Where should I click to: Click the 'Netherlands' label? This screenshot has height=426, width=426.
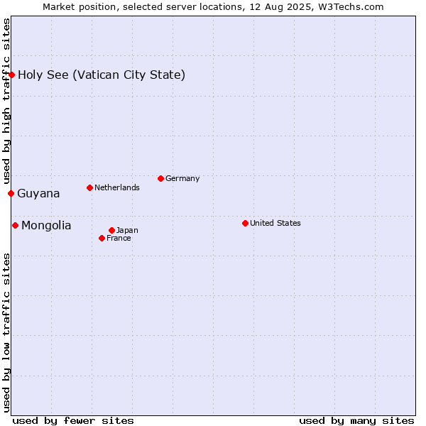coord(117,187)
